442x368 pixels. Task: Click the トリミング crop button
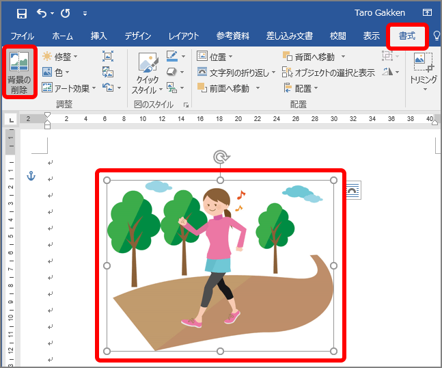pyautogui.click(x=423, y=68)
